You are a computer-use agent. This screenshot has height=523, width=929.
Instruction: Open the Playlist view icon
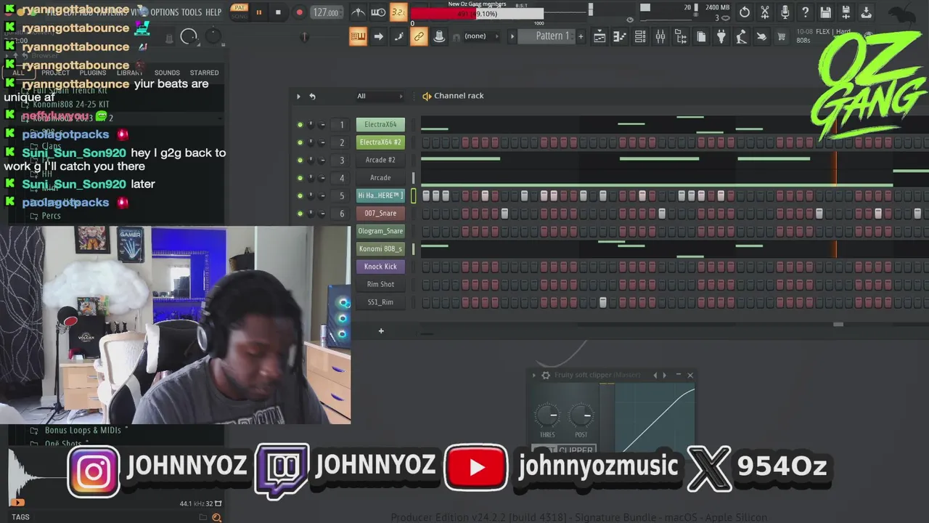(x=599, y=36)
